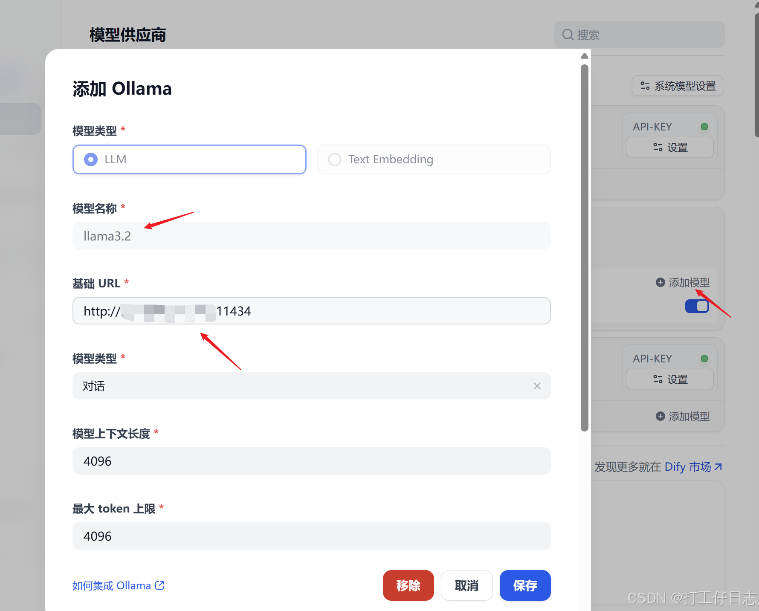Click the plus icon beside lower 添加模型
This screenshot has height=611, width=759.
click(660, 416)
